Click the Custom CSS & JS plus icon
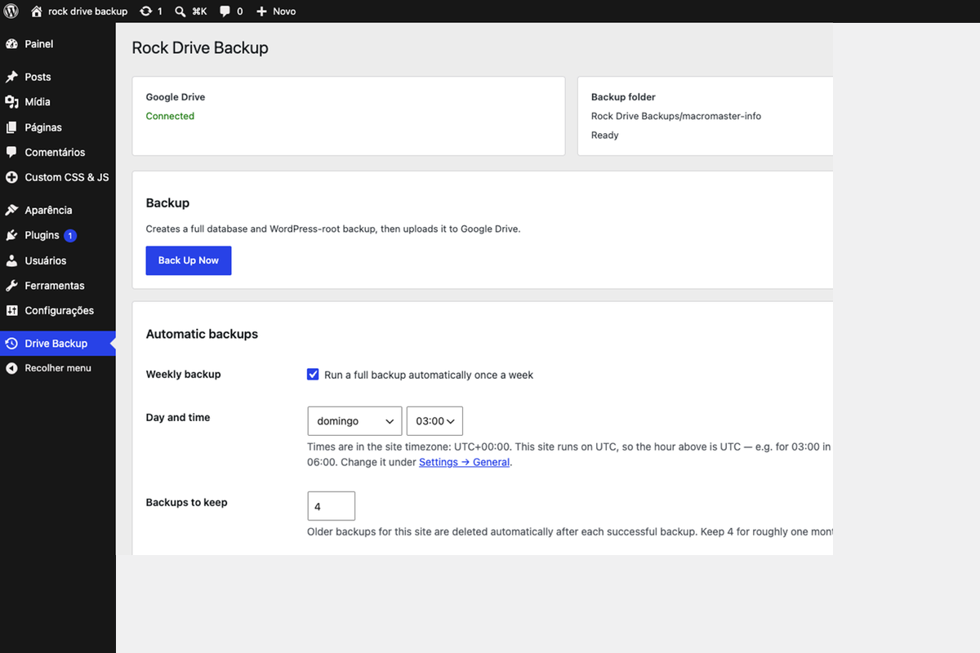This screenshot has width=980, height=653. (x=11, y=177)
